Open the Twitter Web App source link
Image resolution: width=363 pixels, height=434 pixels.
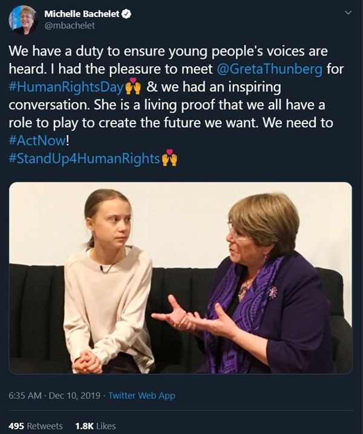[140, 395]
